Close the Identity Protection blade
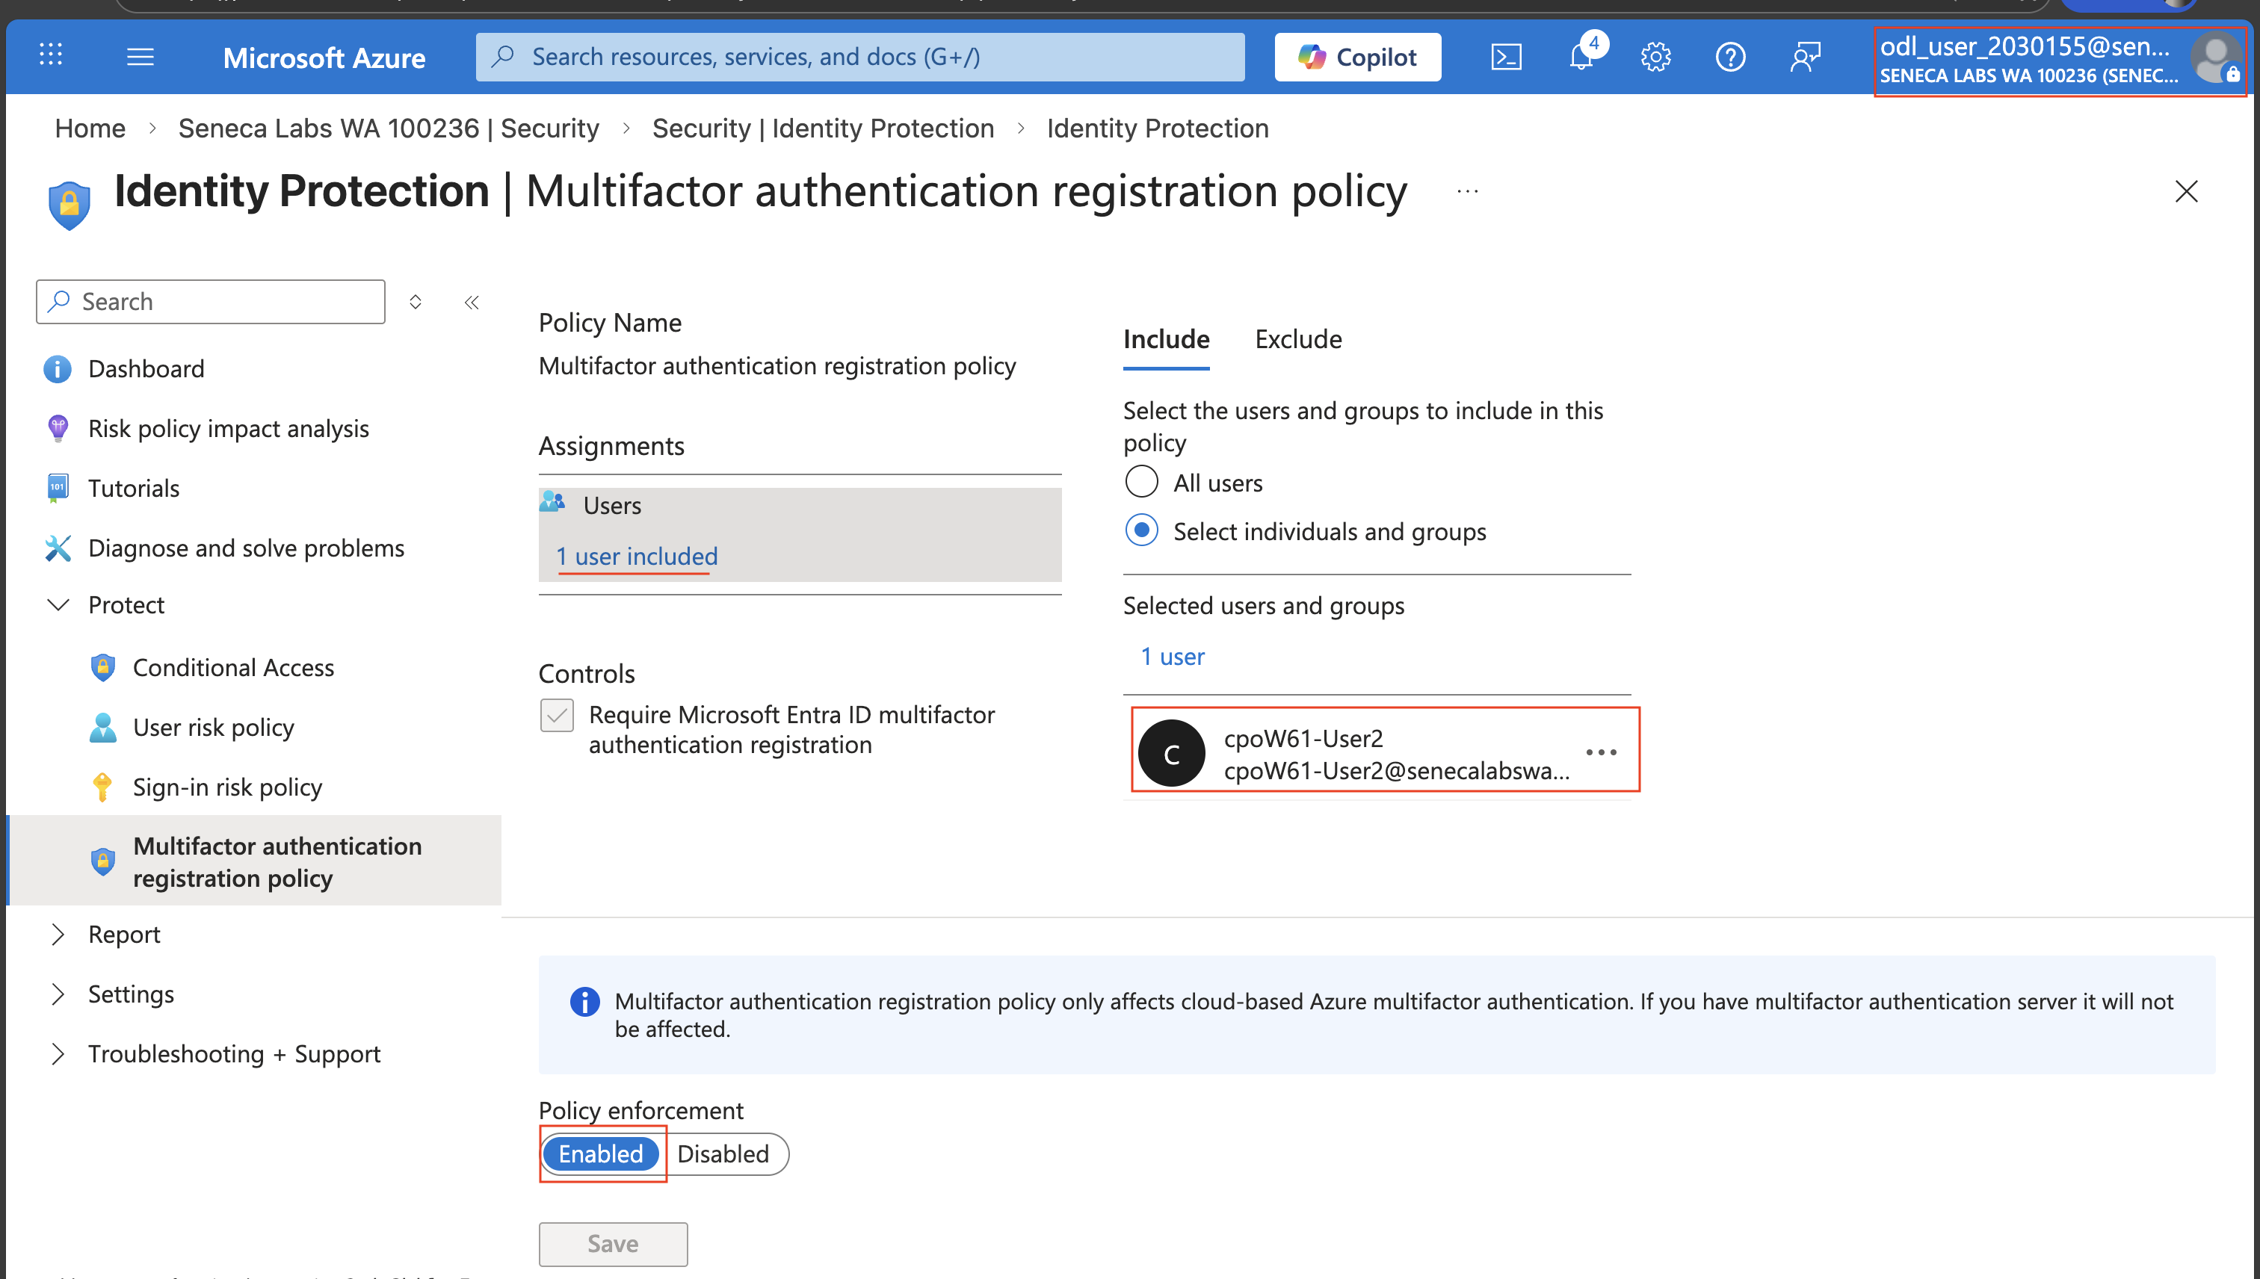 (x=2186, y=191)
